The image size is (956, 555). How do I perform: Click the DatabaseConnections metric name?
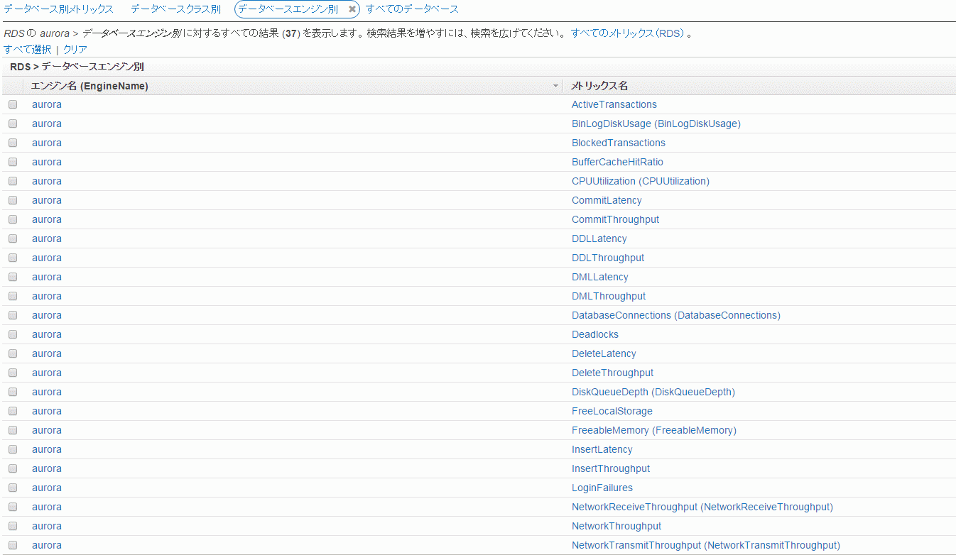pyautogui.click(x=676, y=315)
